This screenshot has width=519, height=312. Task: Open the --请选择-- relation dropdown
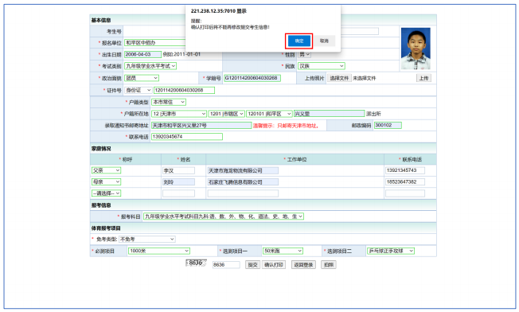pos(106,193)
